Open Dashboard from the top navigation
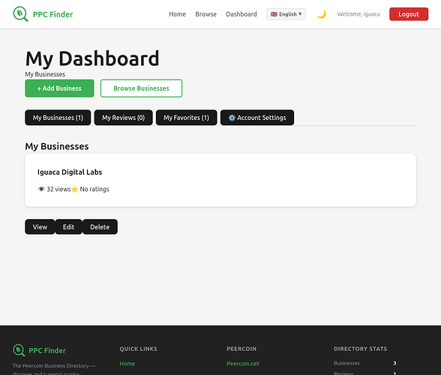441x375 pixels. (241, 14)
